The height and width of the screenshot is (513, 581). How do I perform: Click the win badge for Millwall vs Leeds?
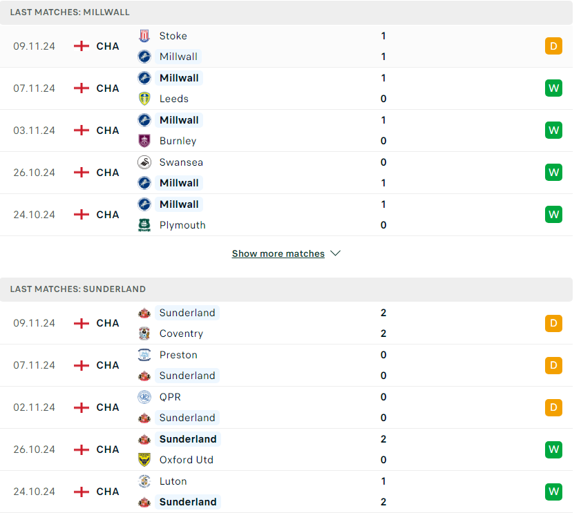pyautogui.click(x=553, y=88)
